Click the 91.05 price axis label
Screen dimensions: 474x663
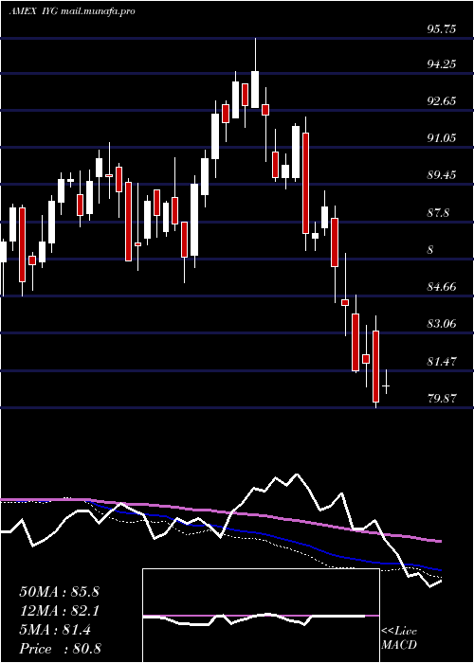(442, 137)
